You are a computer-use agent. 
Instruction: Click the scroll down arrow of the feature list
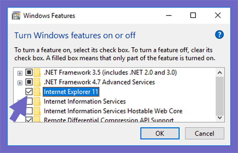(x=220, y=118)
